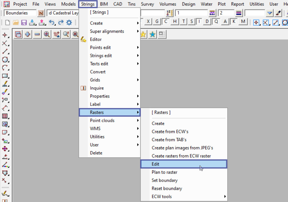
Task: Click the eyedropper pick icon
Action: pyautogui.click(x=278, y=13)
